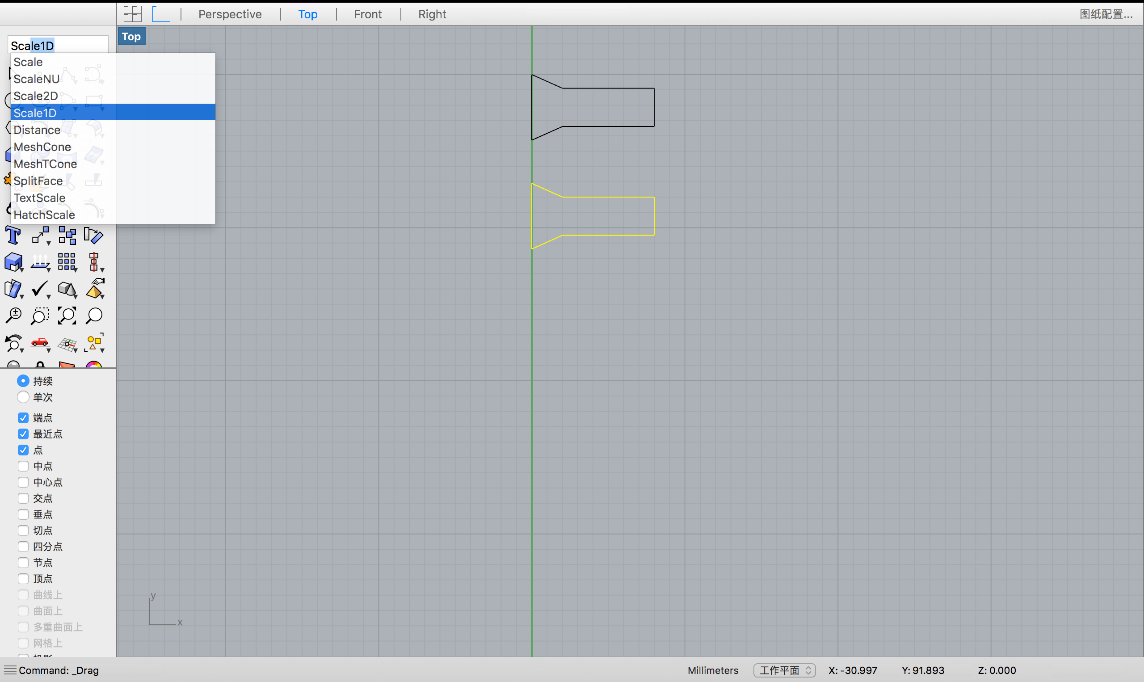The image size is (1144, 682).
Task: Enable the 垂点 perpendicular snap
Action: point(23,514)
